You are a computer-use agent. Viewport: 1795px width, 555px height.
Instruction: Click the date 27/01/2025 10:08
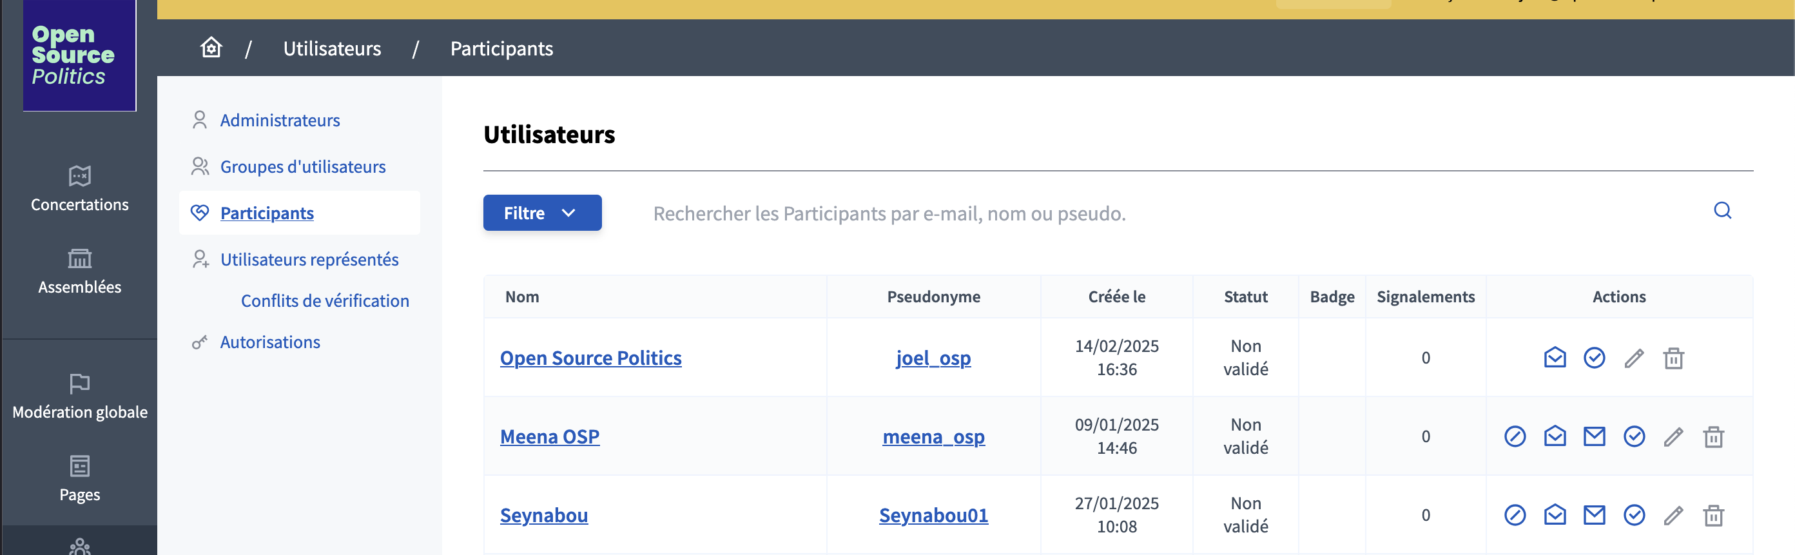[1116, 515]
